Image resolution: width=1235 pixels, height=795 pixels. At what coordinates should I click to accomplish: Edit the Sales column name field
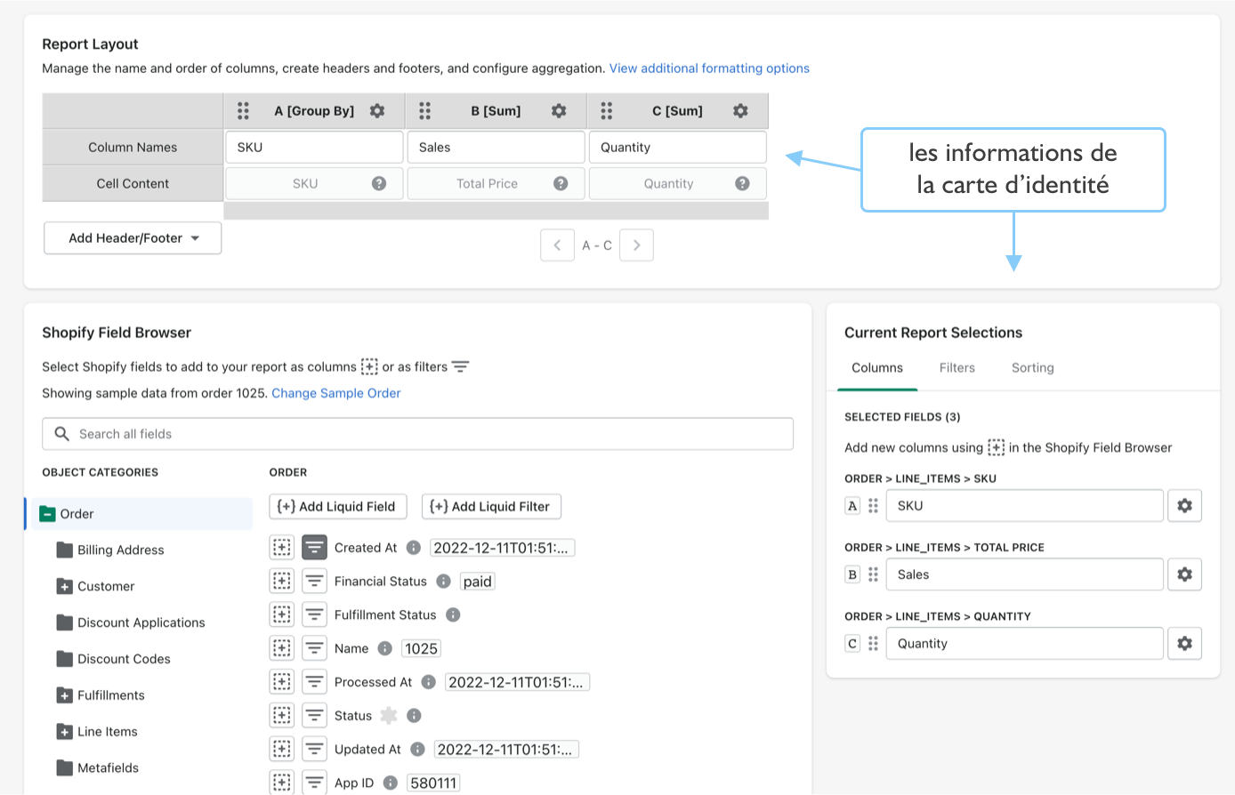point(496,148)
